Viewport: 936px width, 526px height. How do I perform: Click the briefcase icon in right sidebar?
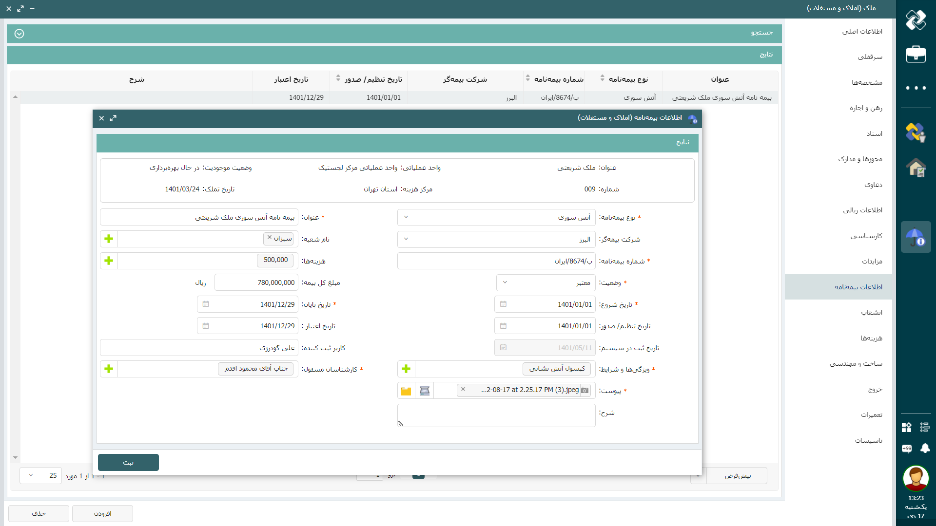(x=916, y=54)
